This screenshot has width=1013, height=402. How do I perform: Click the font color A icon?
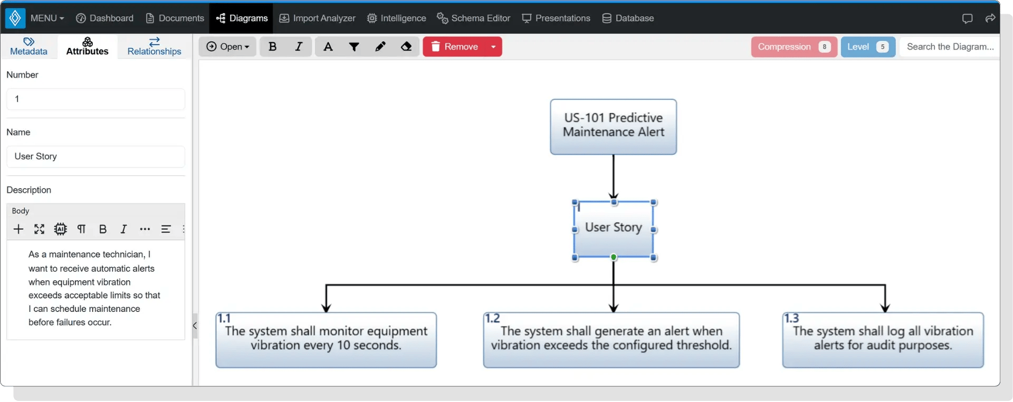coord(328,46)
